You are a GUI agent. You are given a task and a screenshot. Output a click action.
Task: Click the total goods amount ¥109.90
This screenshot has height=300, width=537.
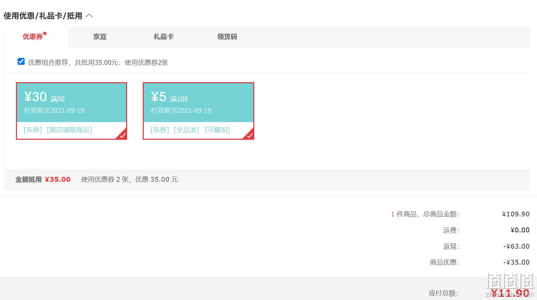click(x=516, y=214)
